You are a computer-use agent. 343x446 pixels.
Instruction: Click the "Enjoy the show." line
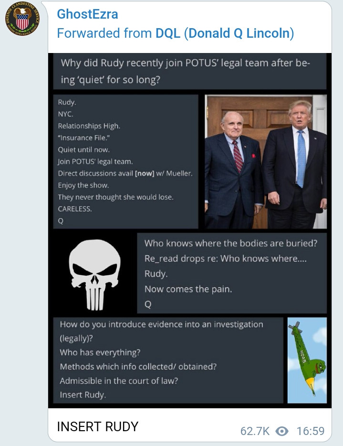pyautogui.click(x=83, y=185)
